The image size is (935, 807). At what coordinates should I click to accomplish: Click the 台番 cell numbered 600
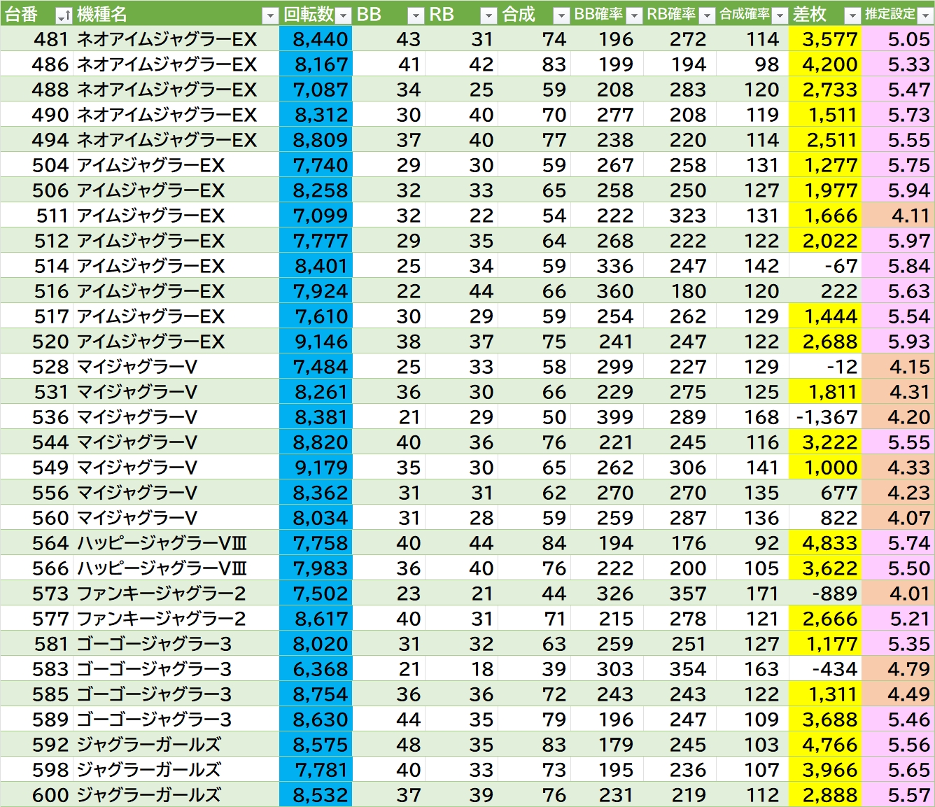[x=36, y=795]
